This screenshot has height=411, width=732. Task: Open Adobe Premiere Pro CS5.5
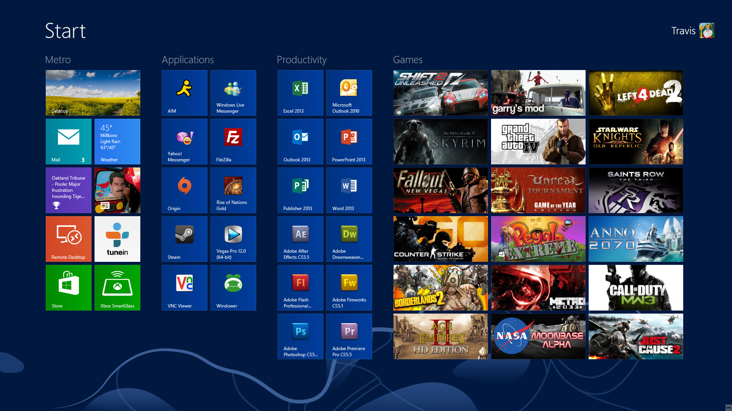349,336
